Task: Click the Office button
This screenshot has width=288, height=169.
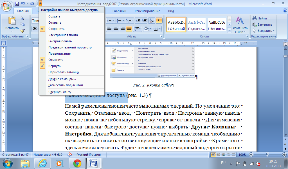Action: coord(6,6)
